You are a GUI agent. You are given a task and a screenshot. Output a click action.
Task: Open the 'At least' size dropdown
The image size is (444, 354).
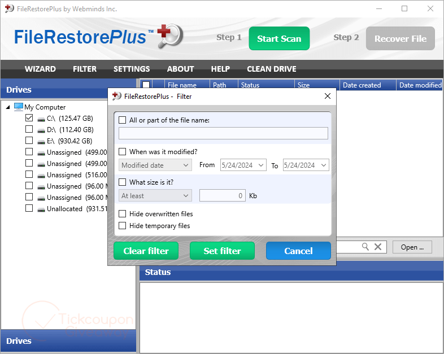[x=155, y=195]
